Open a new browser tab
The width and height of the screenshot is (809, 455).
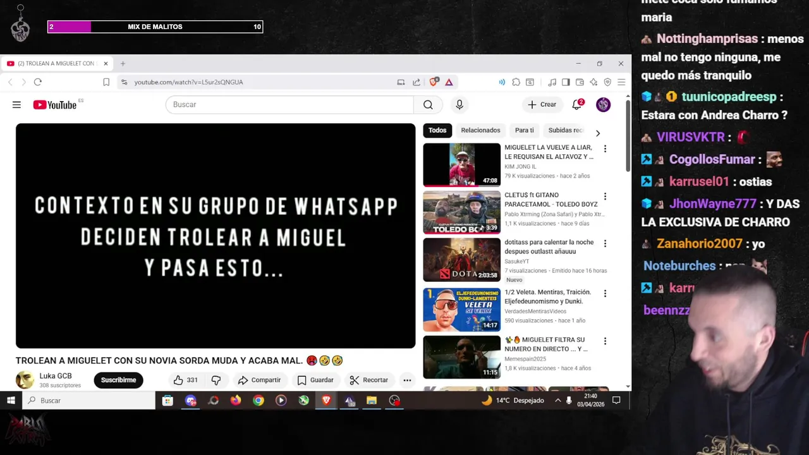coord(123,63)
